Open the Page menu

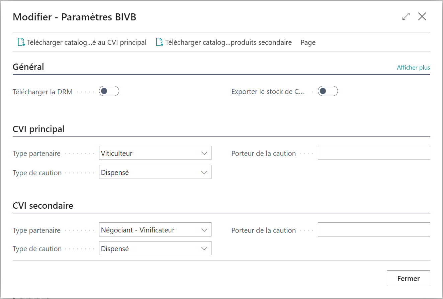pos(308,42)
